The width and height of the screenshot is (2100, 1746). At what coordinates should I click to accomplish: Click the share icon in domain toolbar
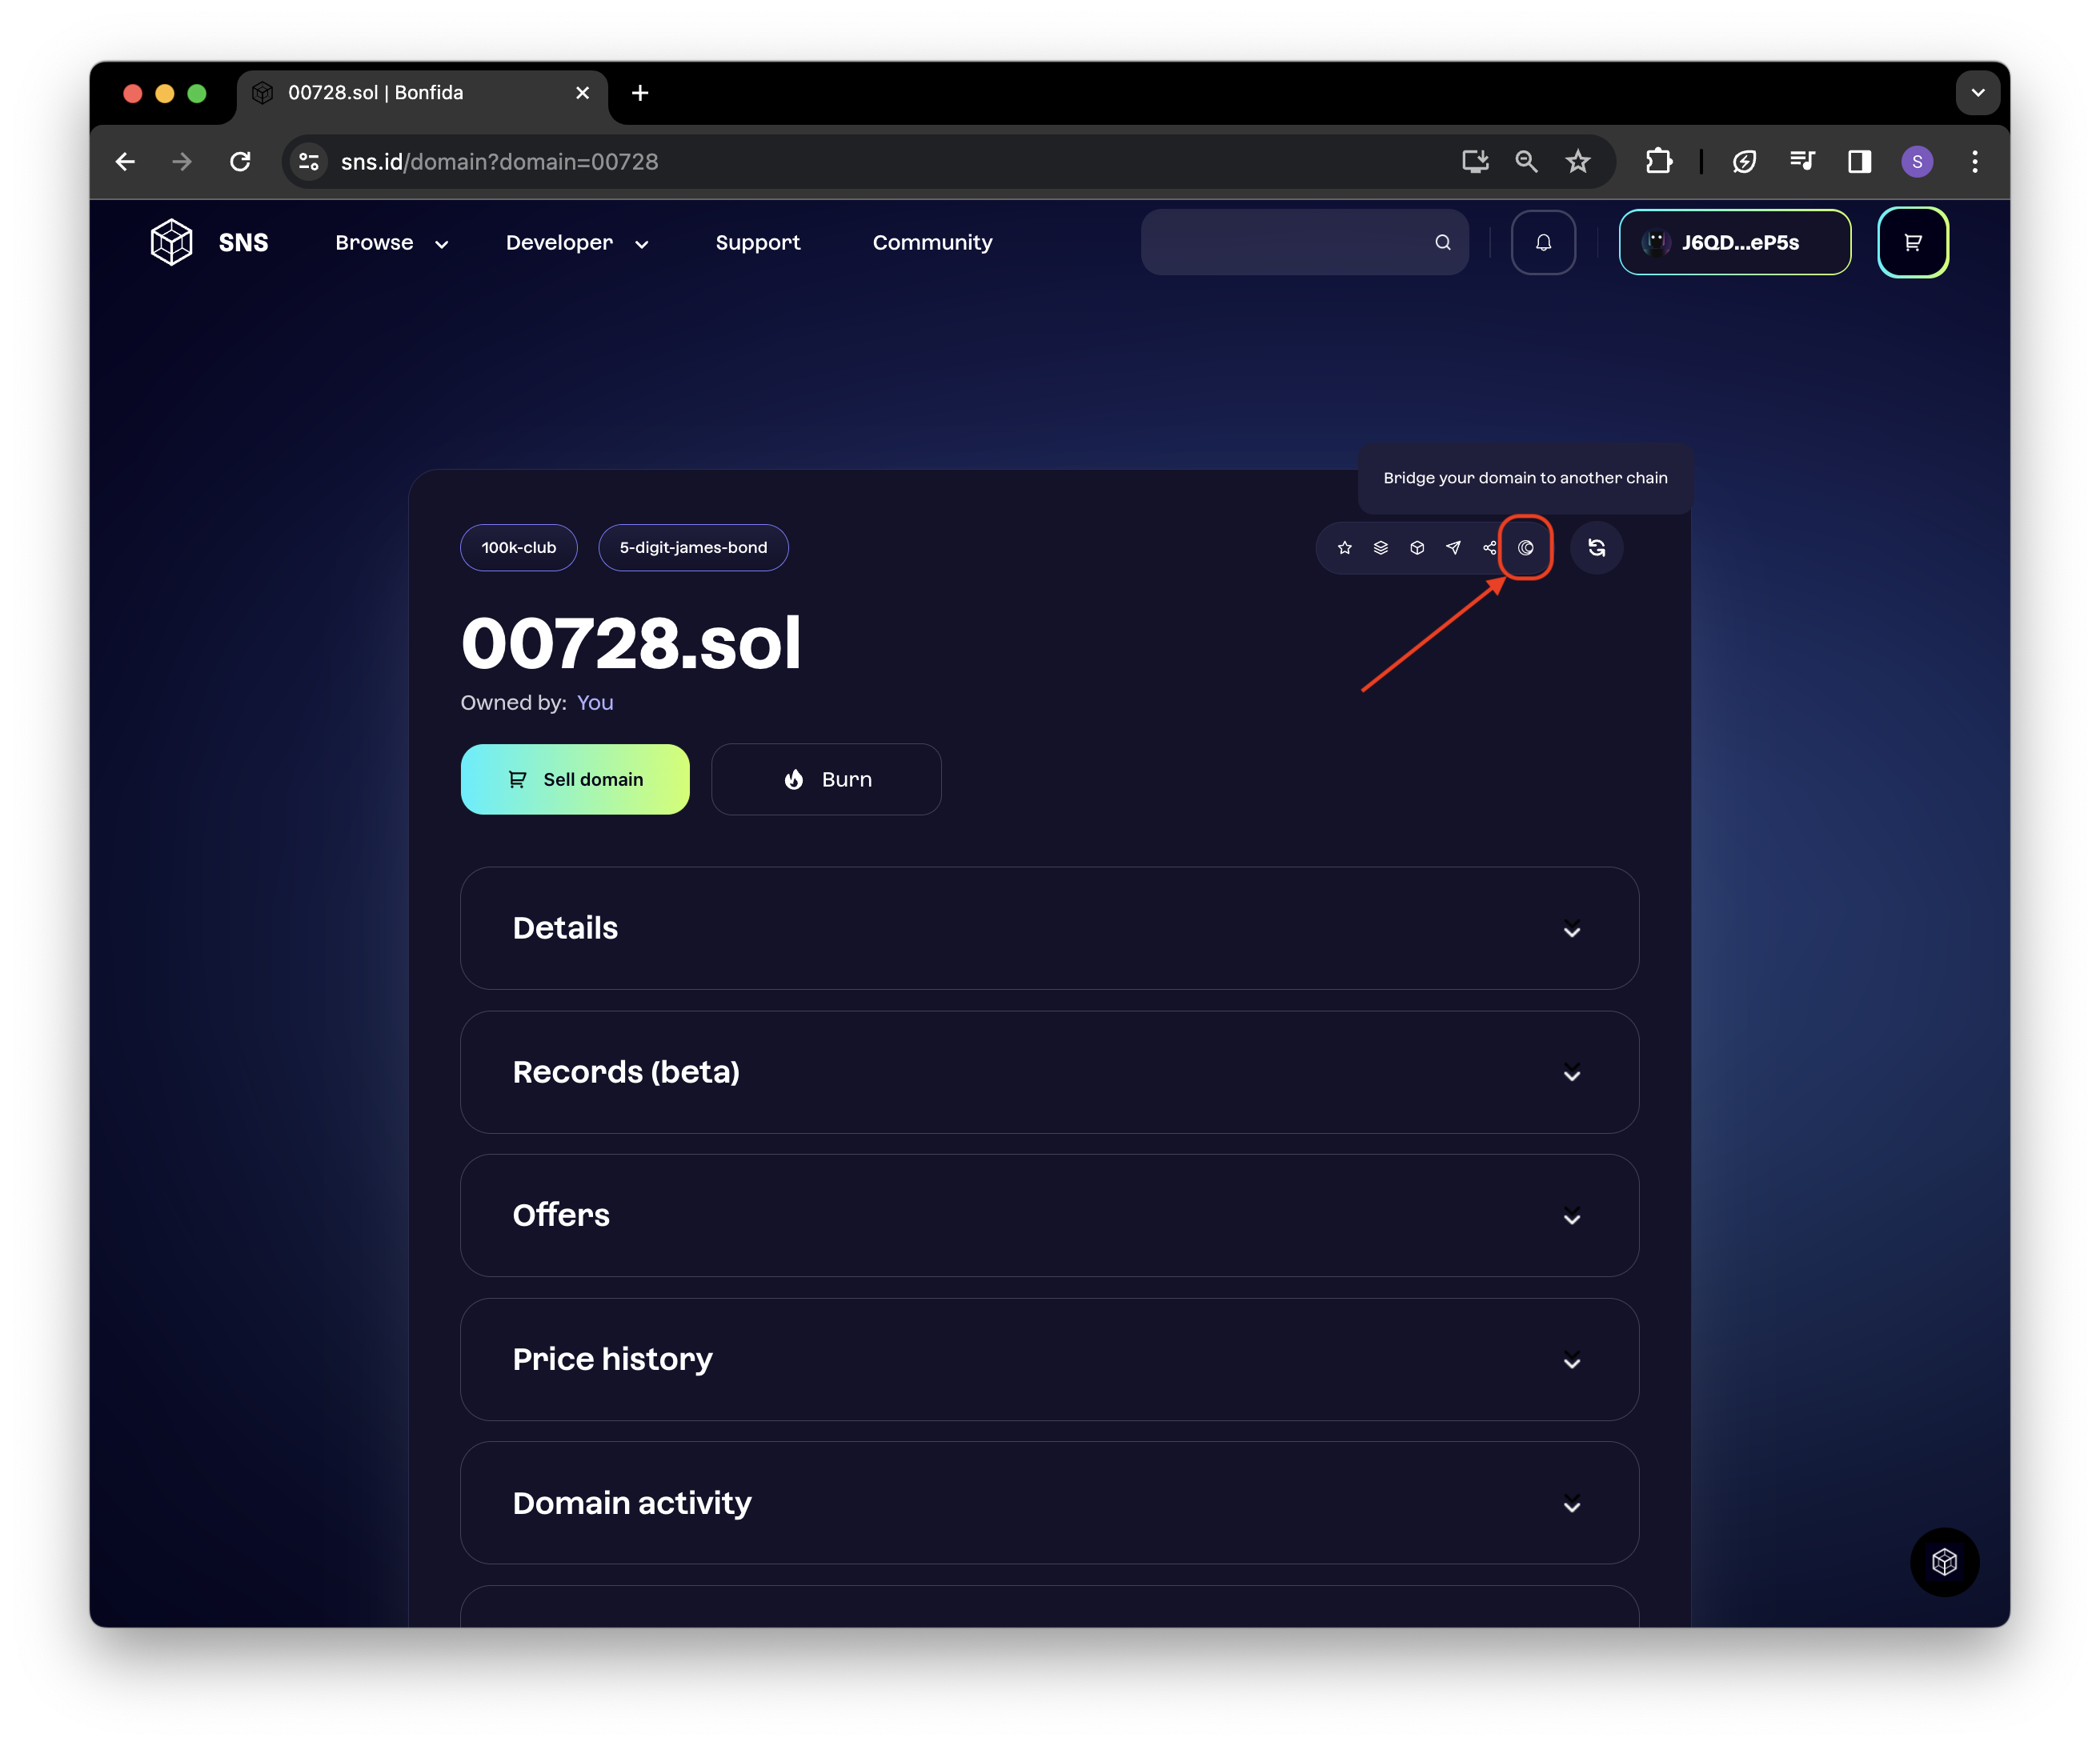click(1489, 548)
